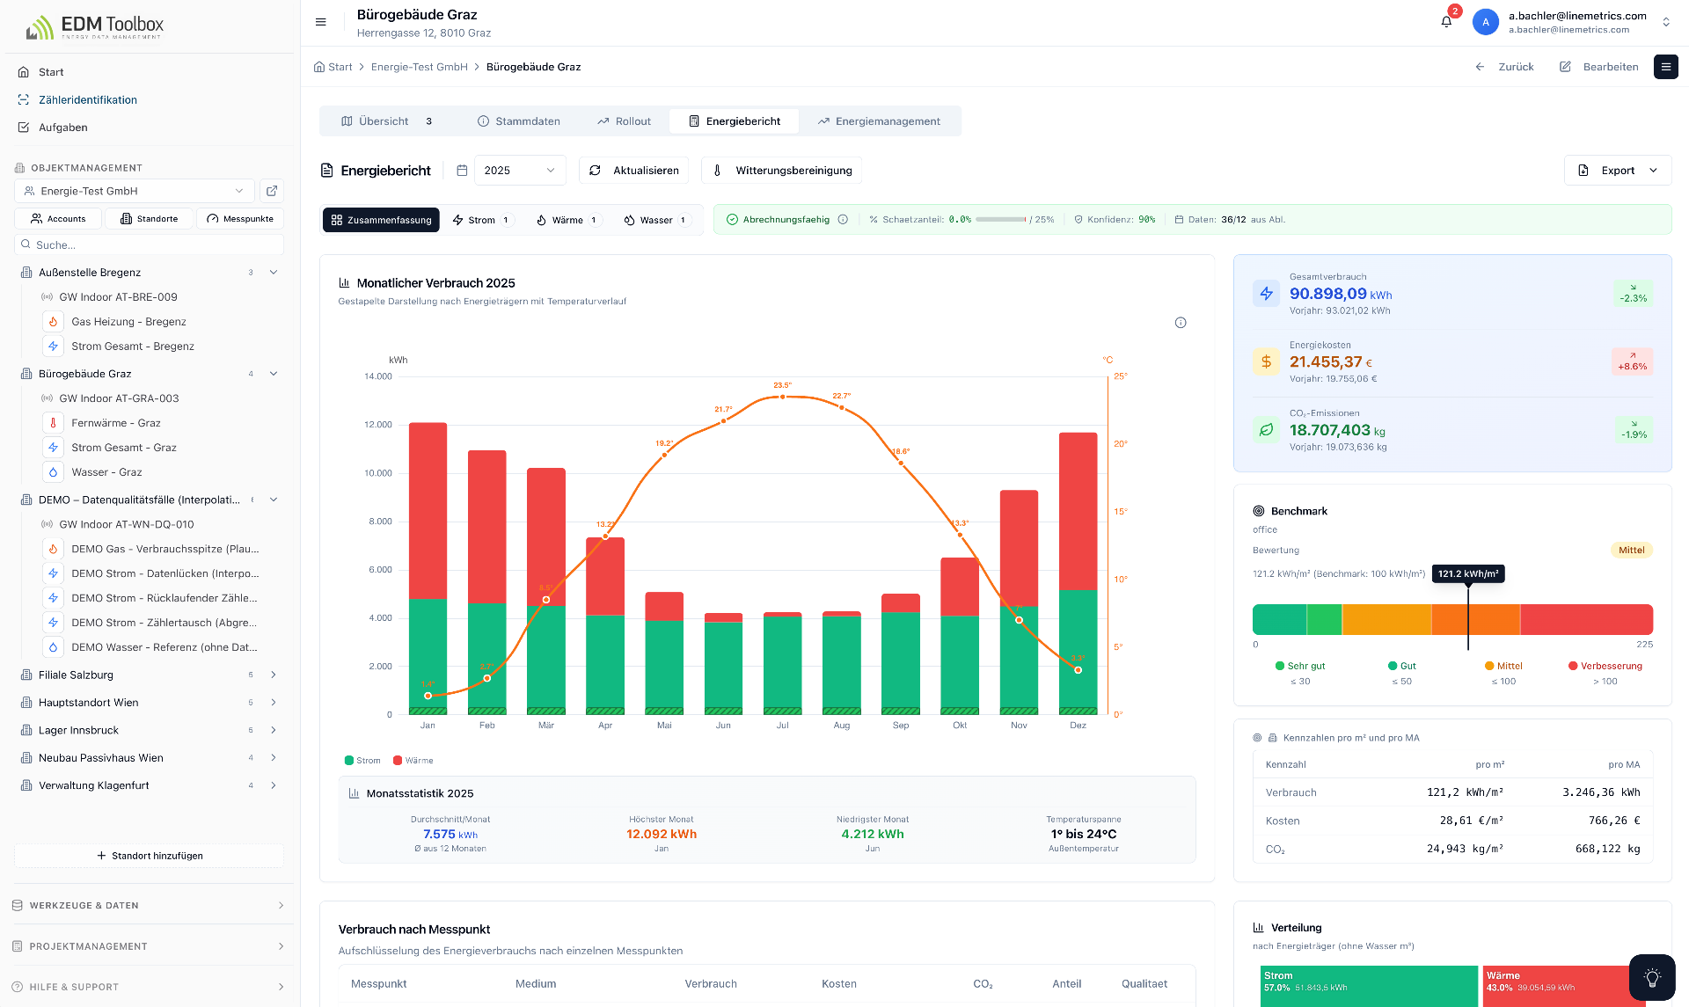This screenshot has height=1007, width=1689.
Task: Click the Schaetzanteil progress bar
Action: (1000, 220)
